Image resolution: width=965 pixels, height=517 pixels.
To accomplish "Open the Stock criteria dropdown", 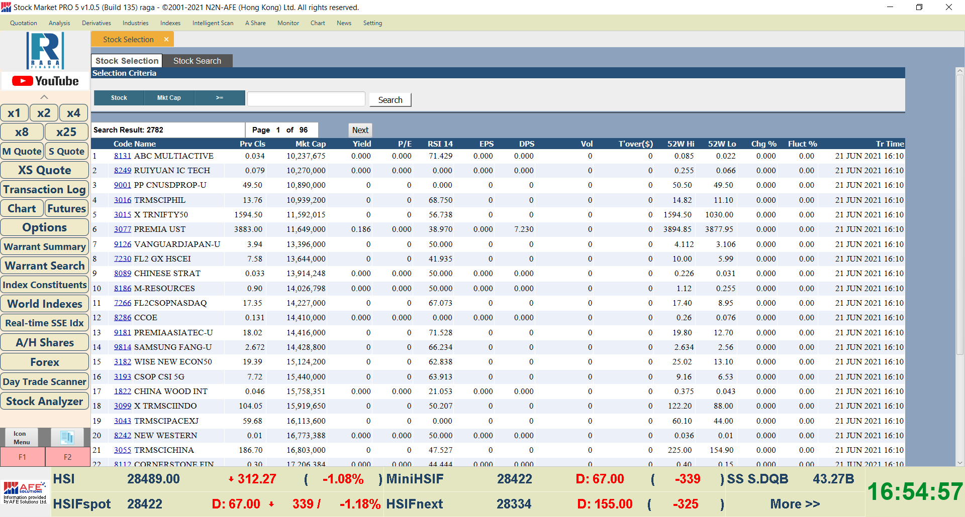I will (x=119, y=98).
